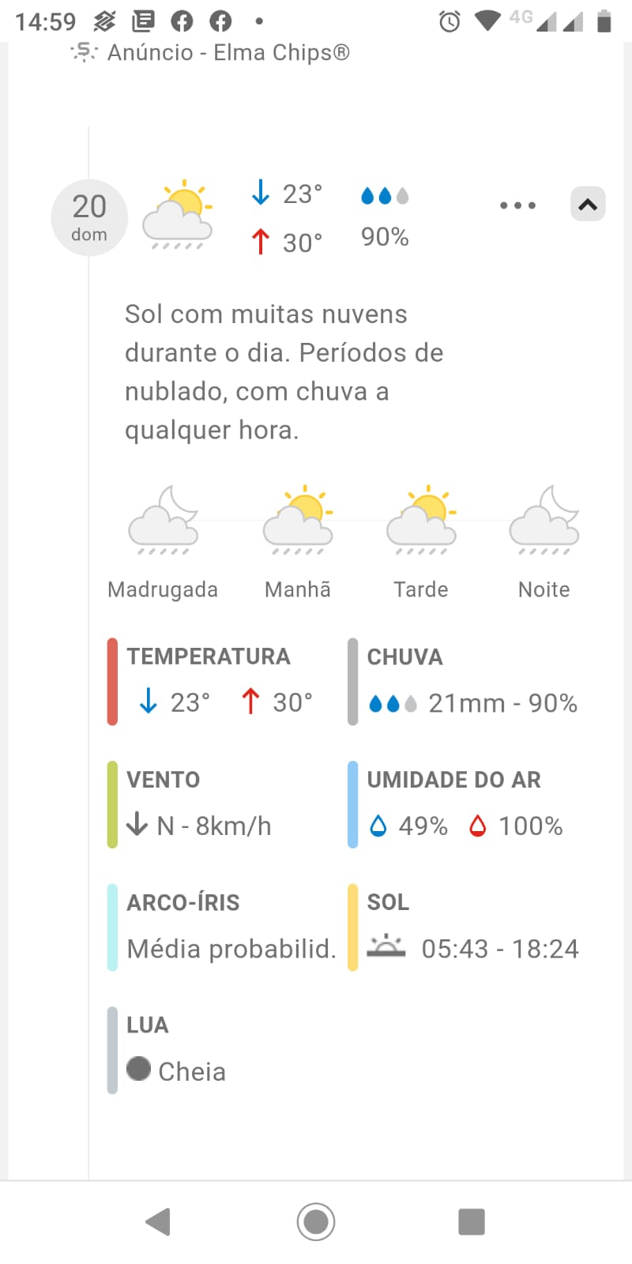The height and width of the screenshot is (1264, 632).
Task: Tap the 90% rain probability at top
Action: tap(385, 237)
